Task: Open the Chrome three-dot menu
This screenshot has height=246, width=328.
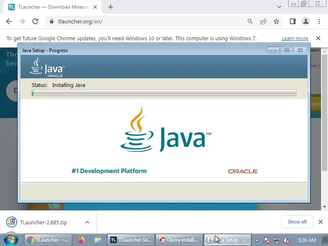Action: (x=319, y=21)
